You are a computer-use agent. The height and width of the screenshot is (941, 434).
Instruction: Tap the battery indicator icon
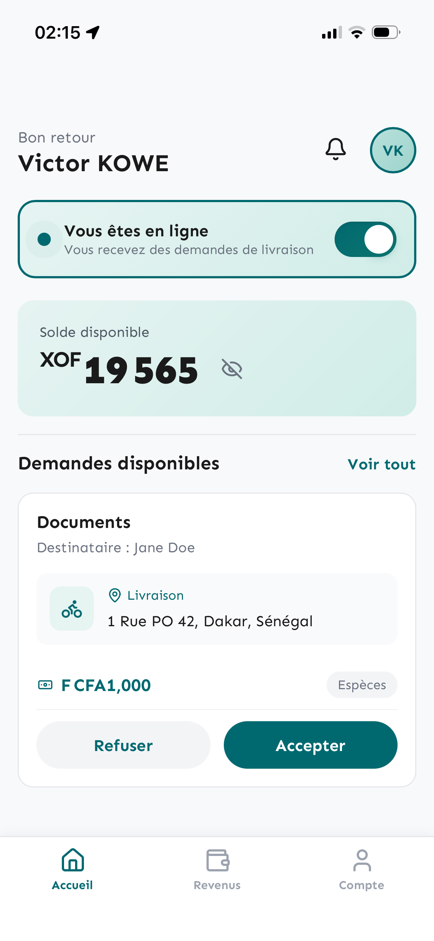385,32
